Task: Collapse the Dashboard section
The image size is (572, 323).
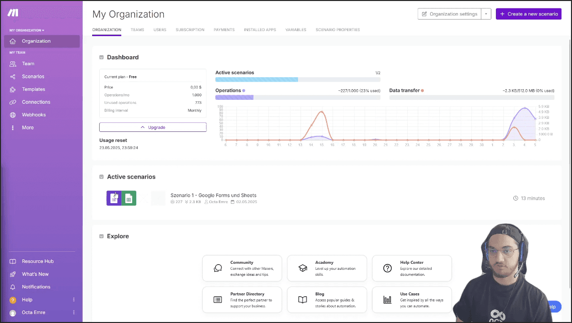Action: 101,57
